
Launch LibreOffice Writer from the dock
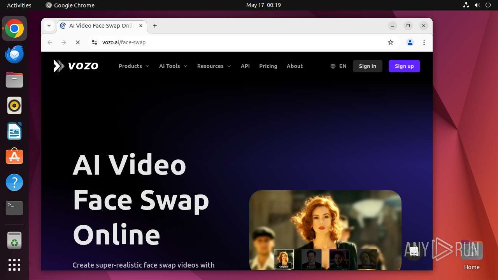(14, 131)
